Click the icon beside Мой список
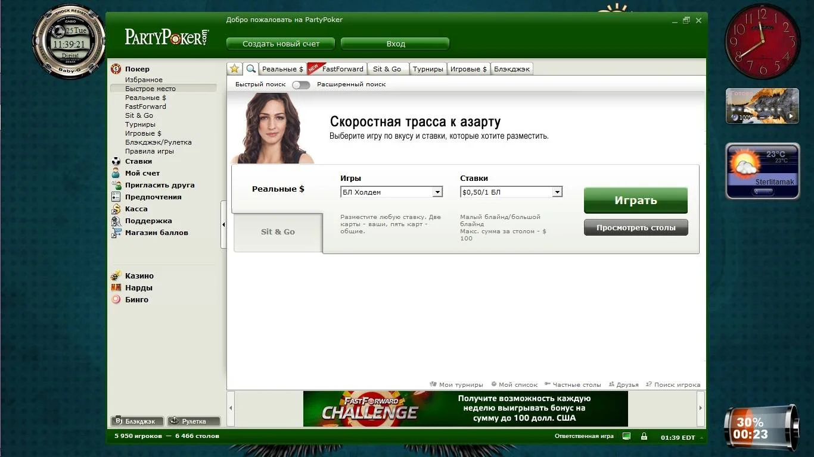Viewport: 814px width, 457px height. point(493,384)
